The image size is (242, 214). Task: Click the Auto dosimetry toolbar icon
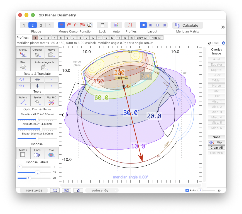[116, 25]
